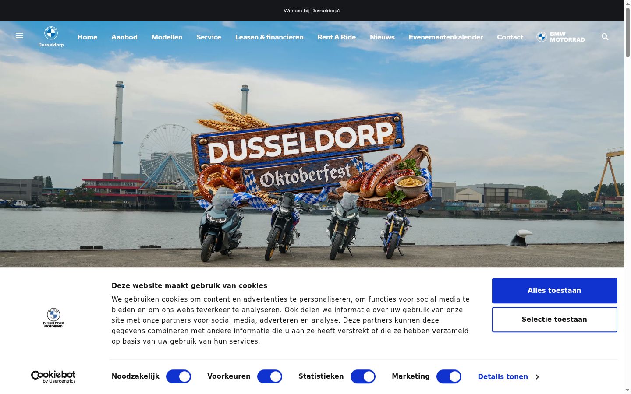The width and height of the screenshot is (631, 394).
Task: Click heading Deze website maakt gebruik van cookies
Action: pyautogui.click(x=189, y=286)
